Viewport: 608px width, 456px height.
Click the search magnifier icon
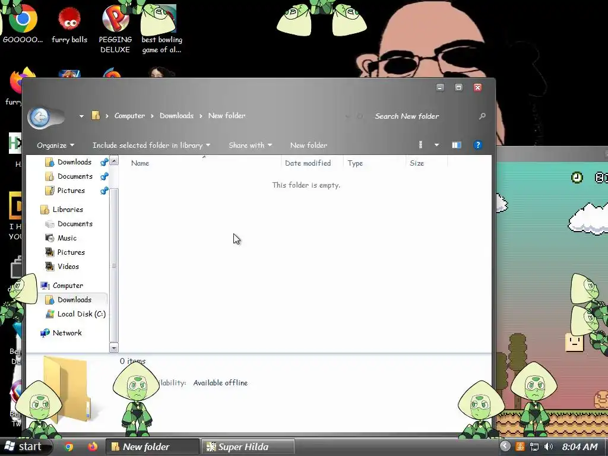(482, 116)
